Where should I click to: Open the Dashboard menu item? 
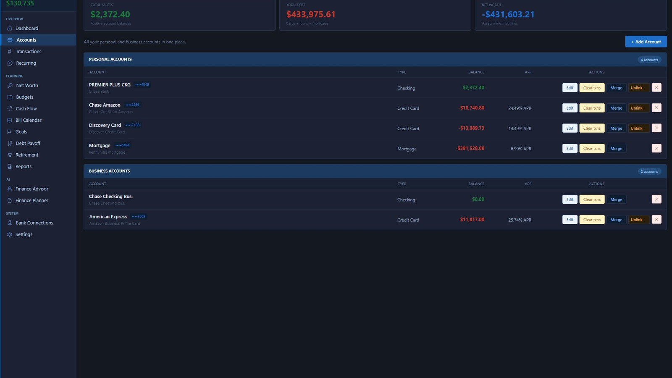click(38, 29)
